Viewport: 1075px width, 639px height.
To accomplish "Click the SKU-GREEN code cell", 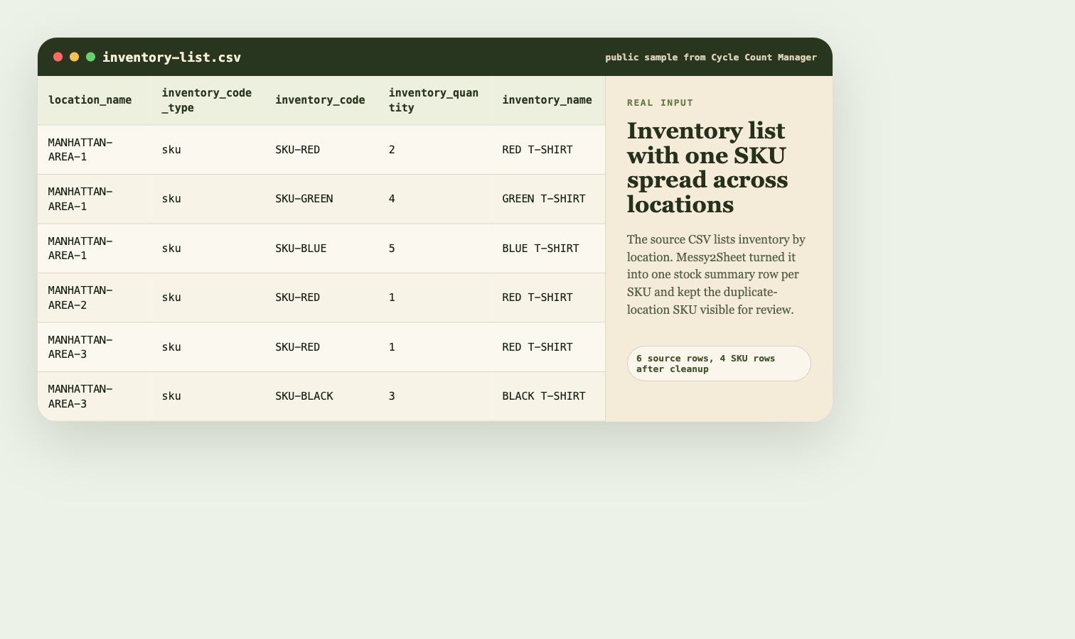I will pos(321,199).
